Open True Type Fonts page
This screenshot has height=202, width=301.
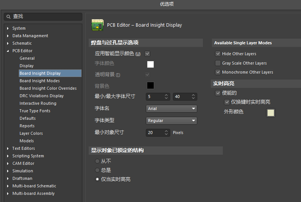[x=35, y=111]
